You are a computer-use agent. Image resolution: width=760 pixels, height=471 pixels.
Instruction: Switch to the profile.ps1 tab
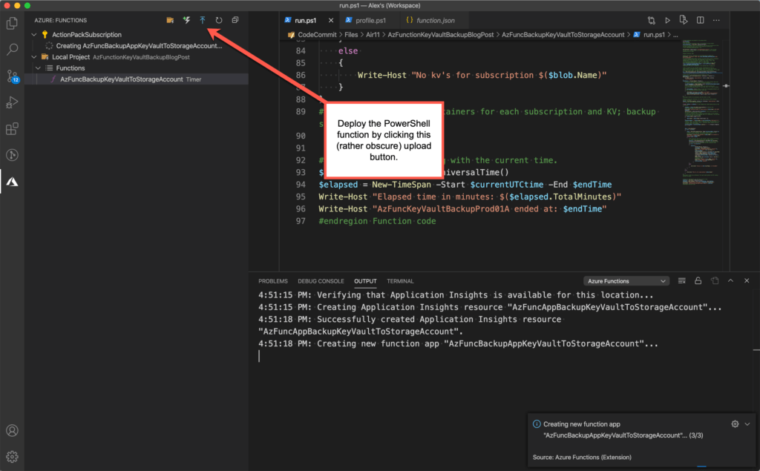coord(370,20)
